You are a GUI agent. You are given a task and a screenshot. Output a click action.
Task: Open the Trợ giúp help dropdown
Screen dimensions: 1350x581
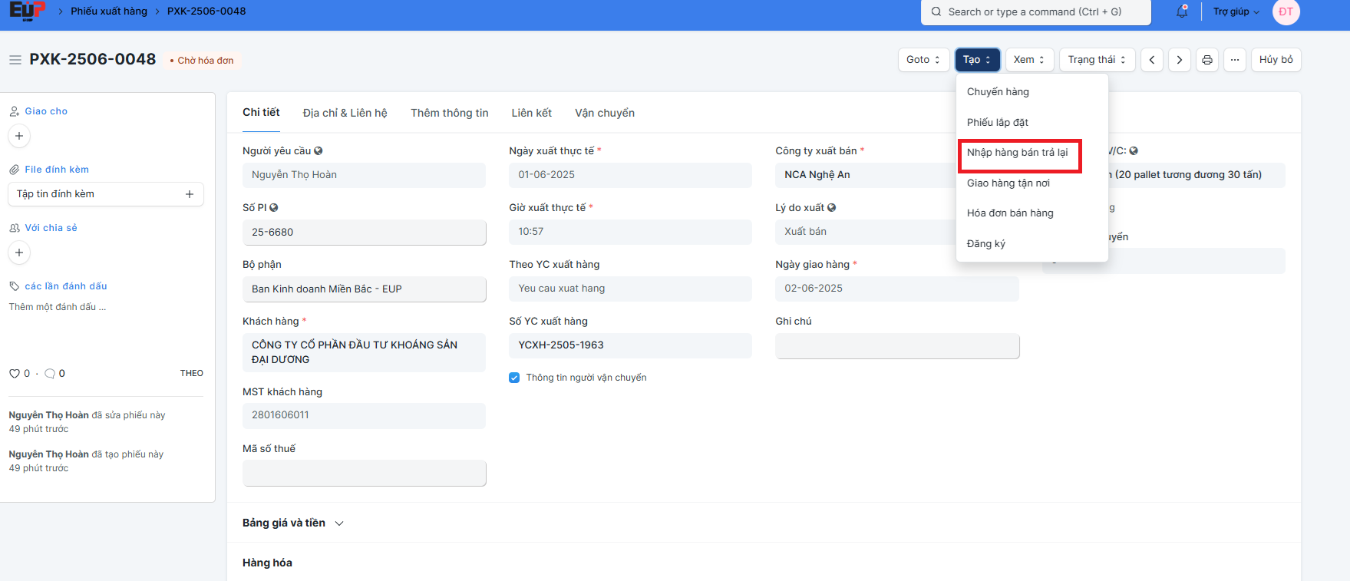coord(1236,12)
